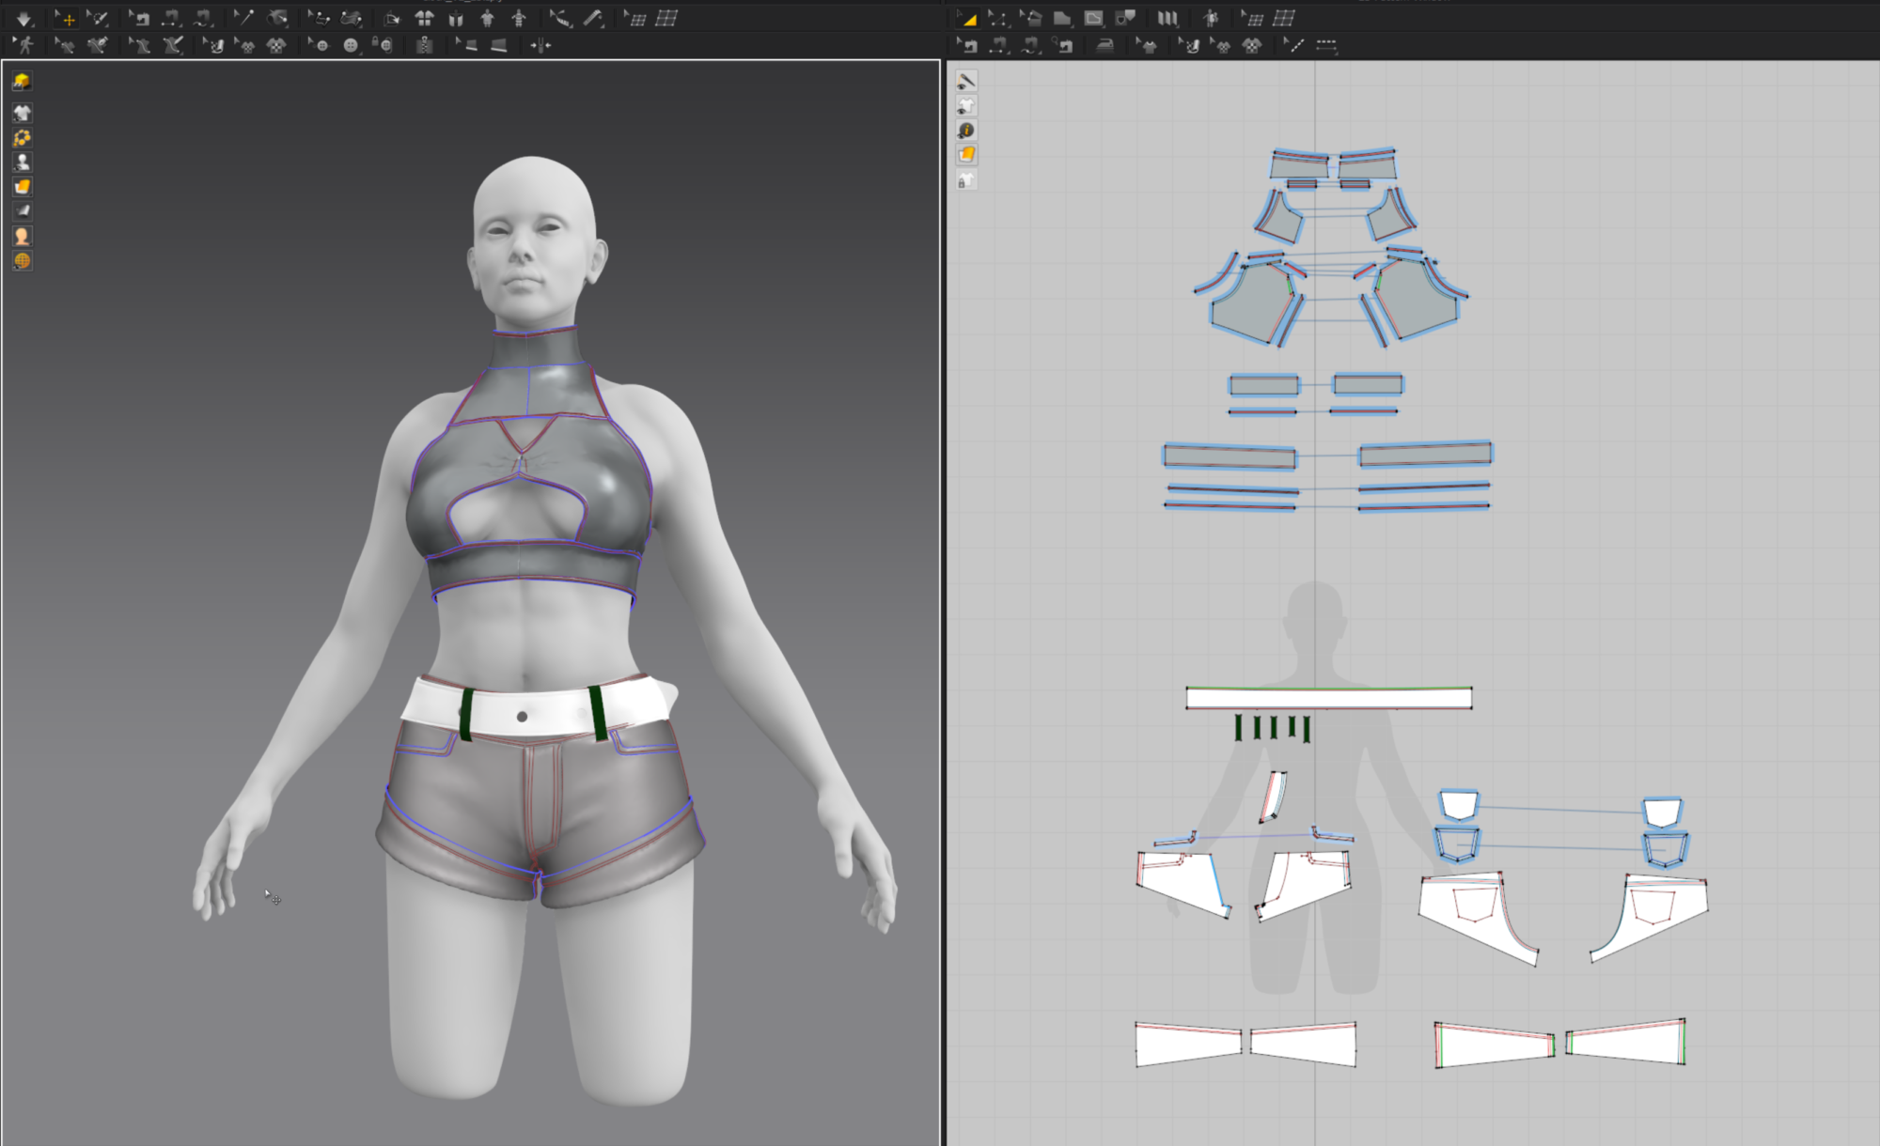
Task: Select the Zipper tool icon
Action: (425, 45)
